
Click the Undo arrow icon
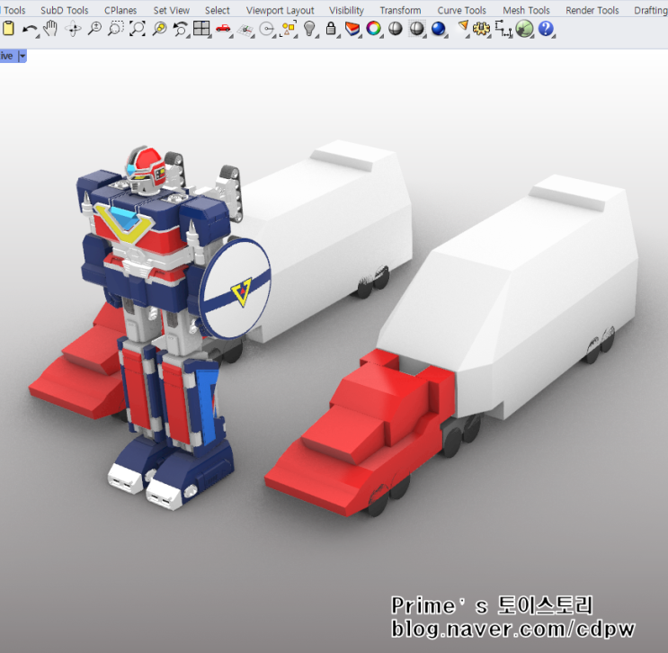click(x=30, y=30)
